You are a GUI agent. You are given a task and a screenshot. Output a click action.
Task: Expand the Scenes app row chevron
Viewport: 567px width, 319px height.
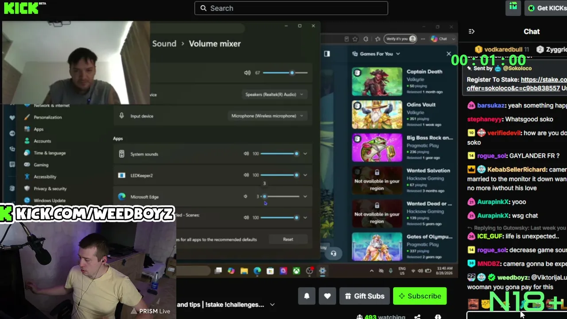click(305, 218)
